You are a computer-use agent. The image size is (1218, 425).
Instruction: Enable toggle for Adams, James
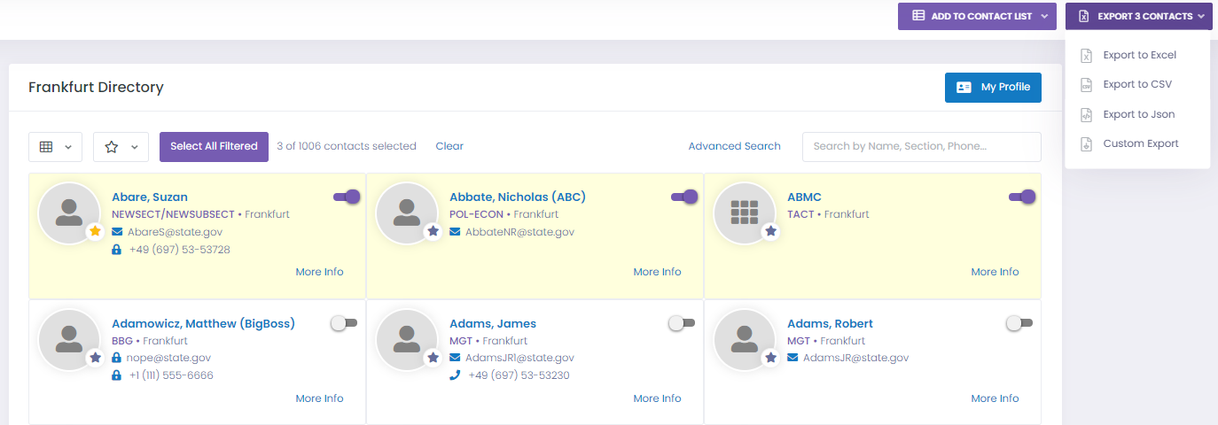click(x=682, y=323)
